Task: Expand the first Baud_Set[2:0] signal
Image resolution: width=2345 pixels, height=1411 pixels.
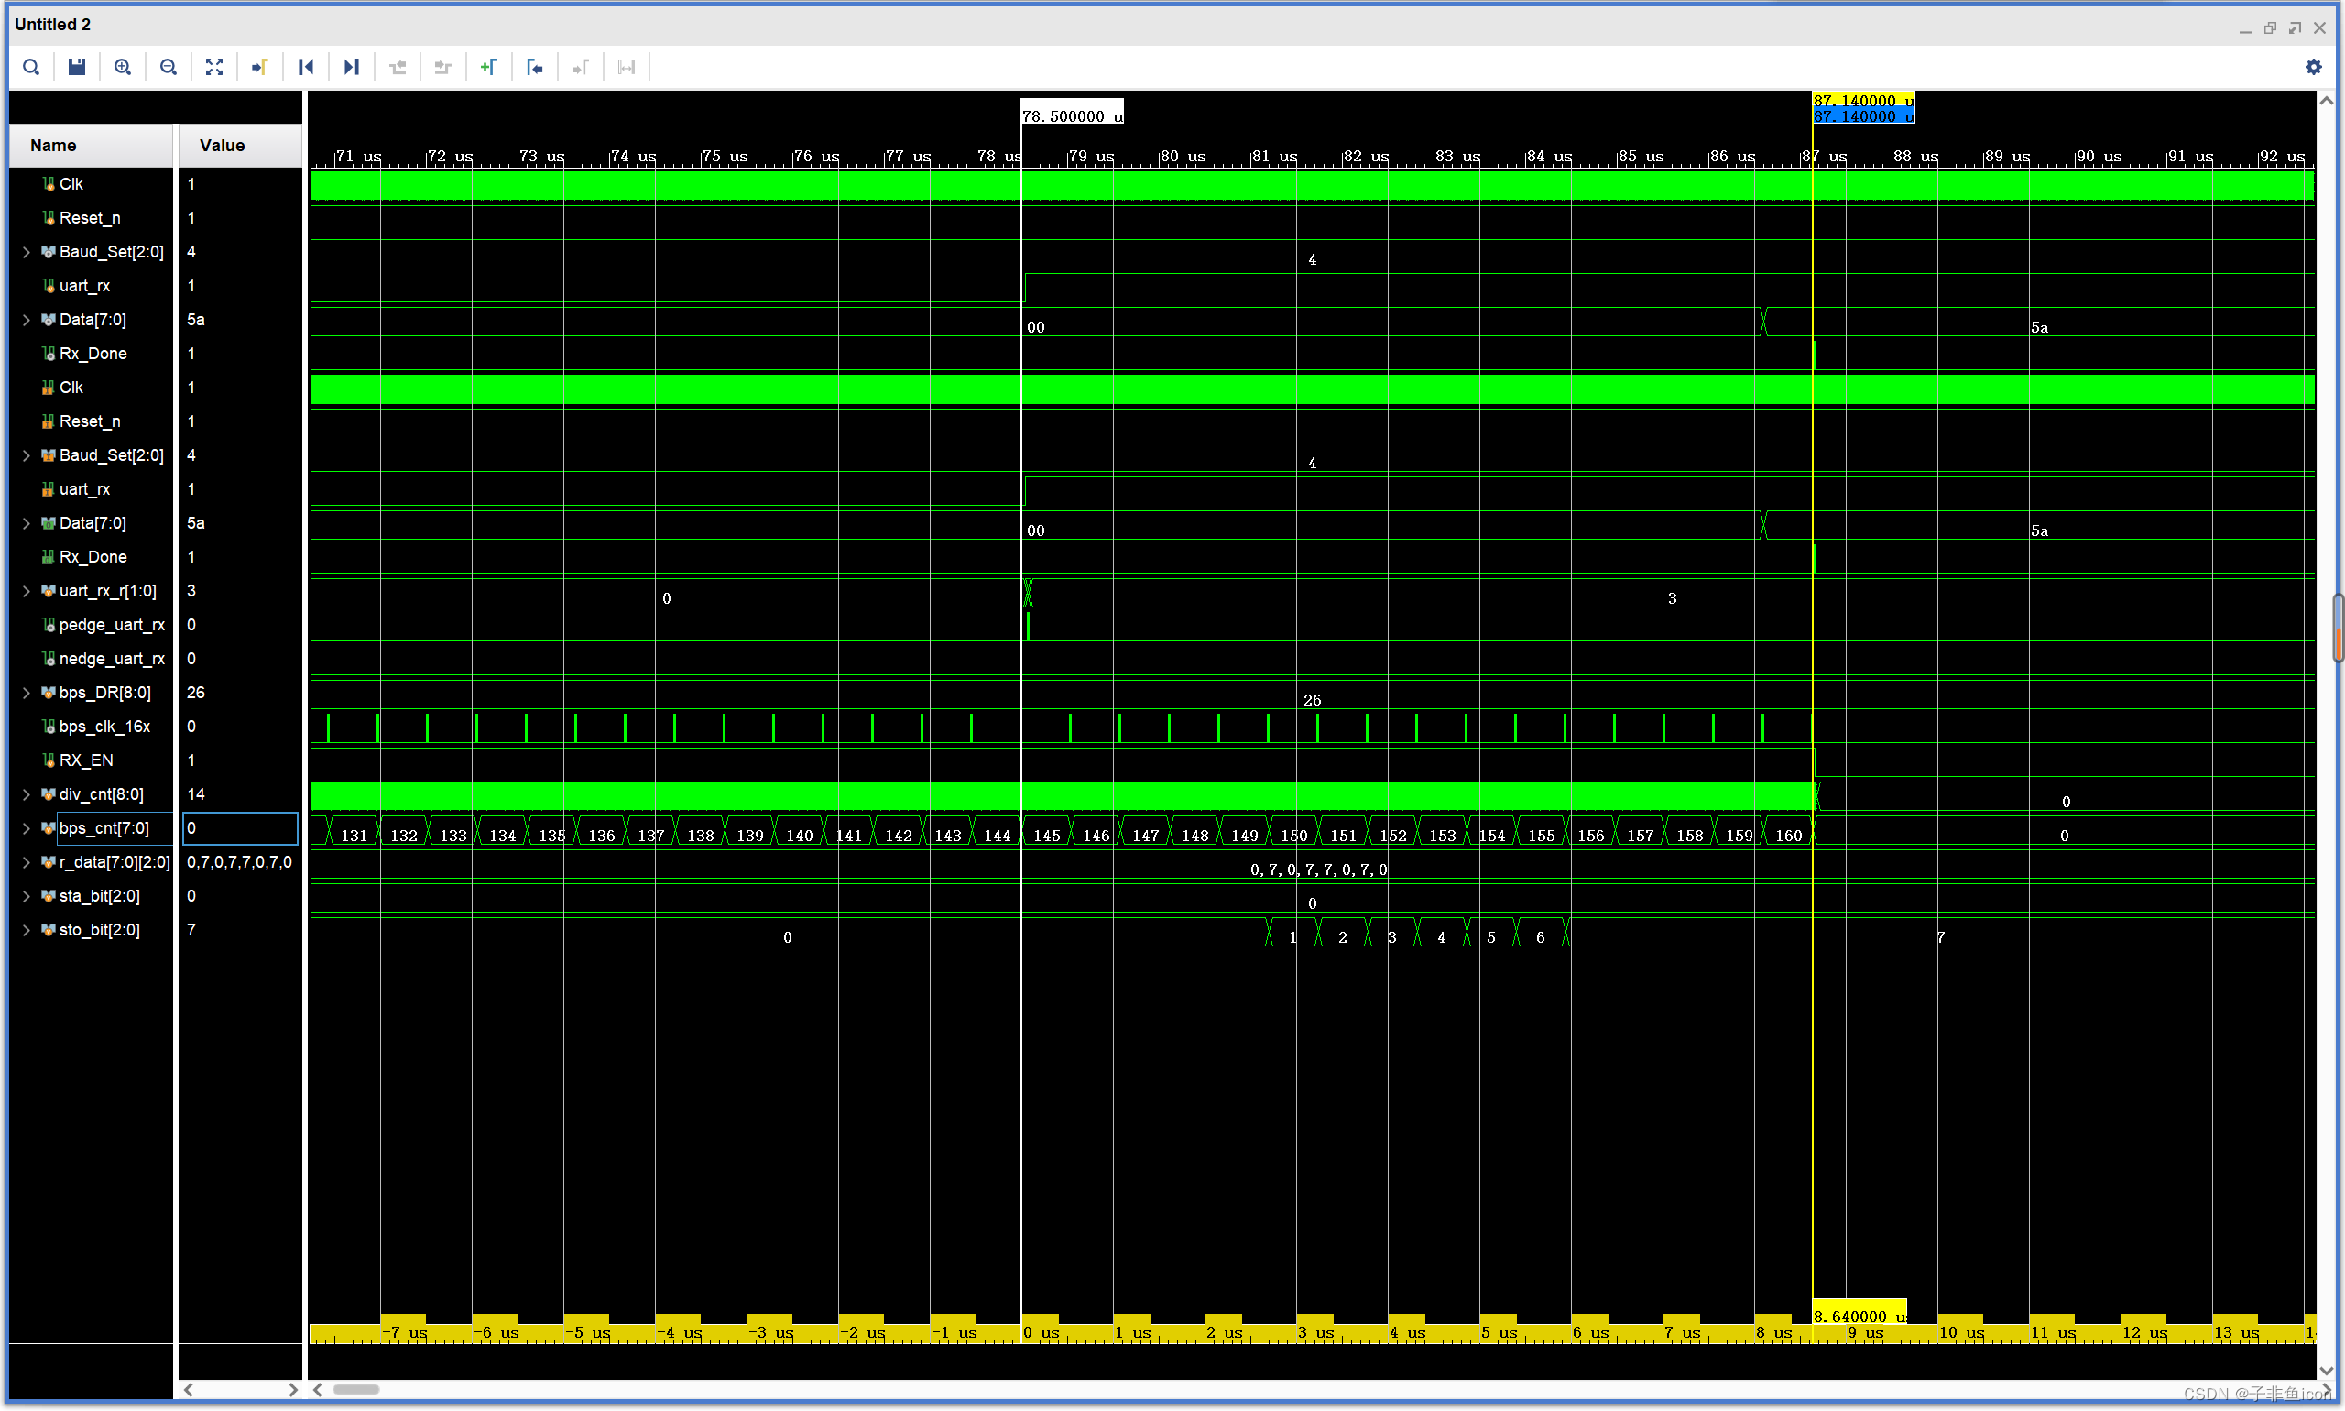Action: pos(27,252)
